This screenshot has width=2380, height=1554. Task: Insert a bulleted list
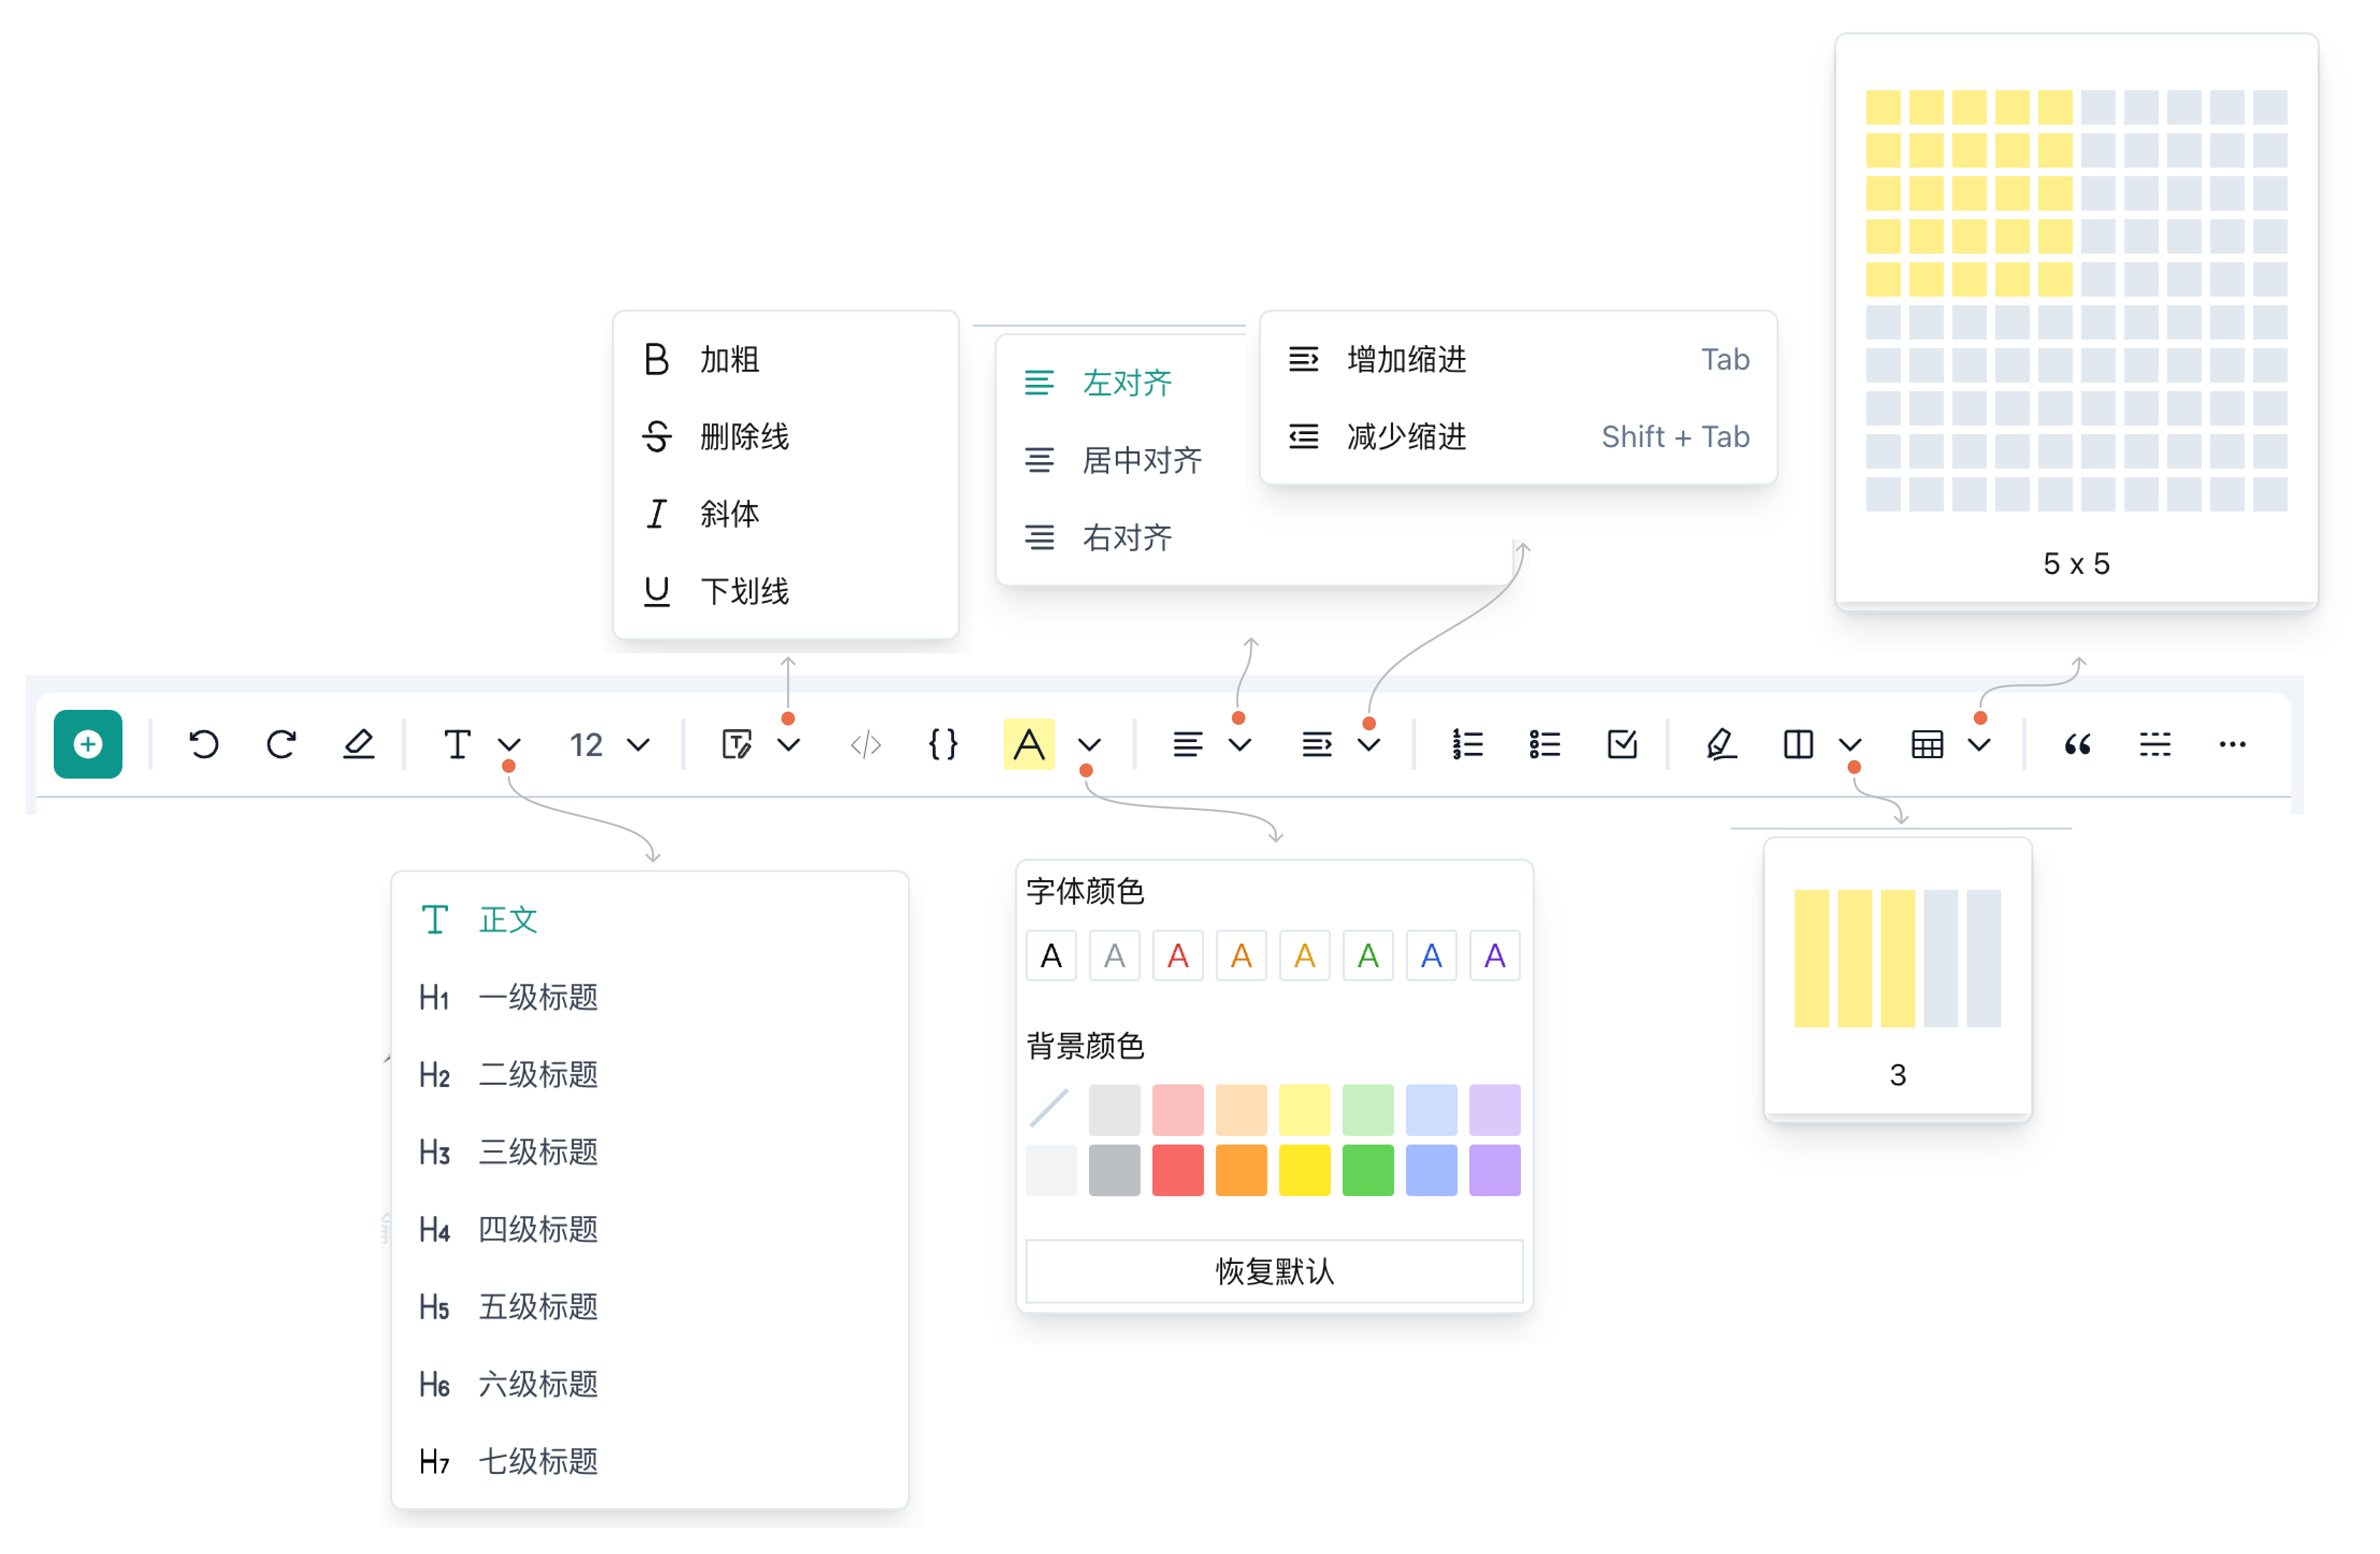1545,745
